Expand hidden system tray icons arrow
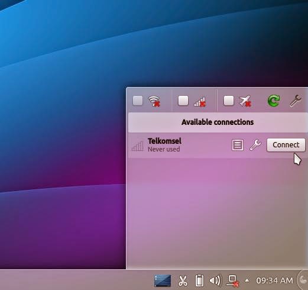The image size is (308, 290). pyautogui.click(x=247, y=280)
